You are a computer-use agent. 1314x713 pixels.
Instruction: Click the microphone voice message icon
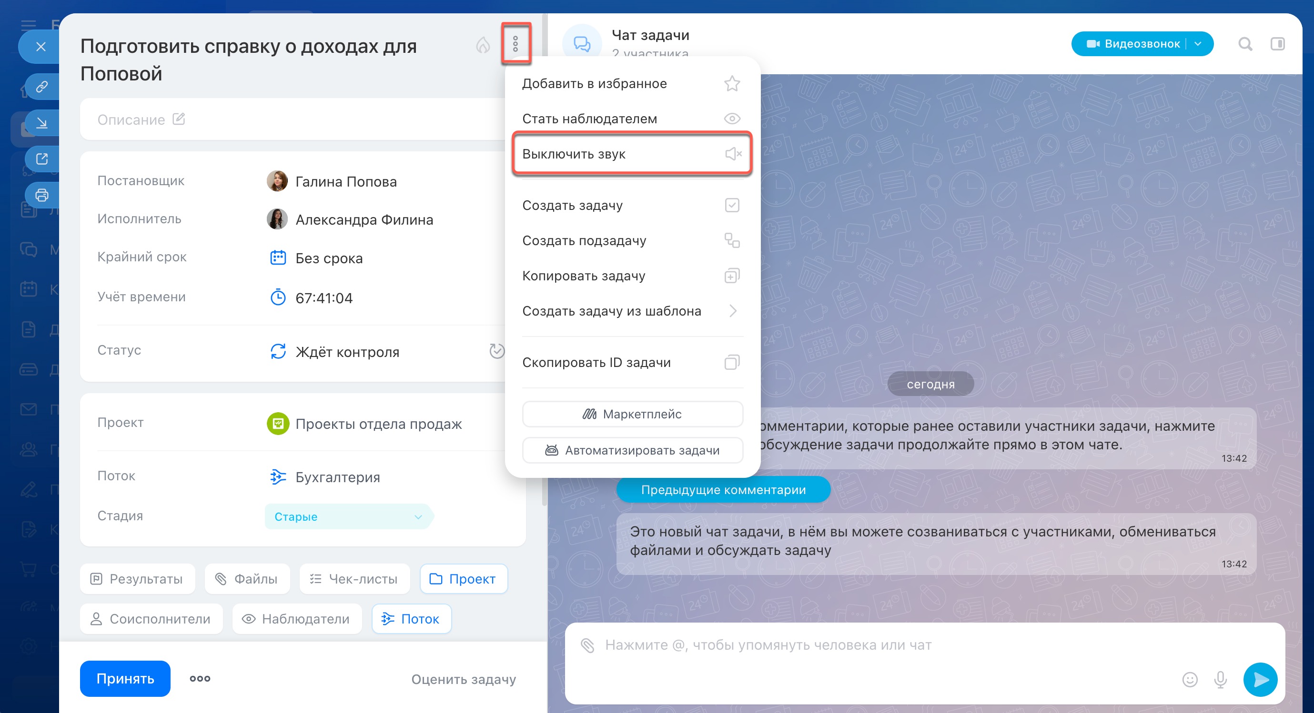click(x=1220, y=679)
